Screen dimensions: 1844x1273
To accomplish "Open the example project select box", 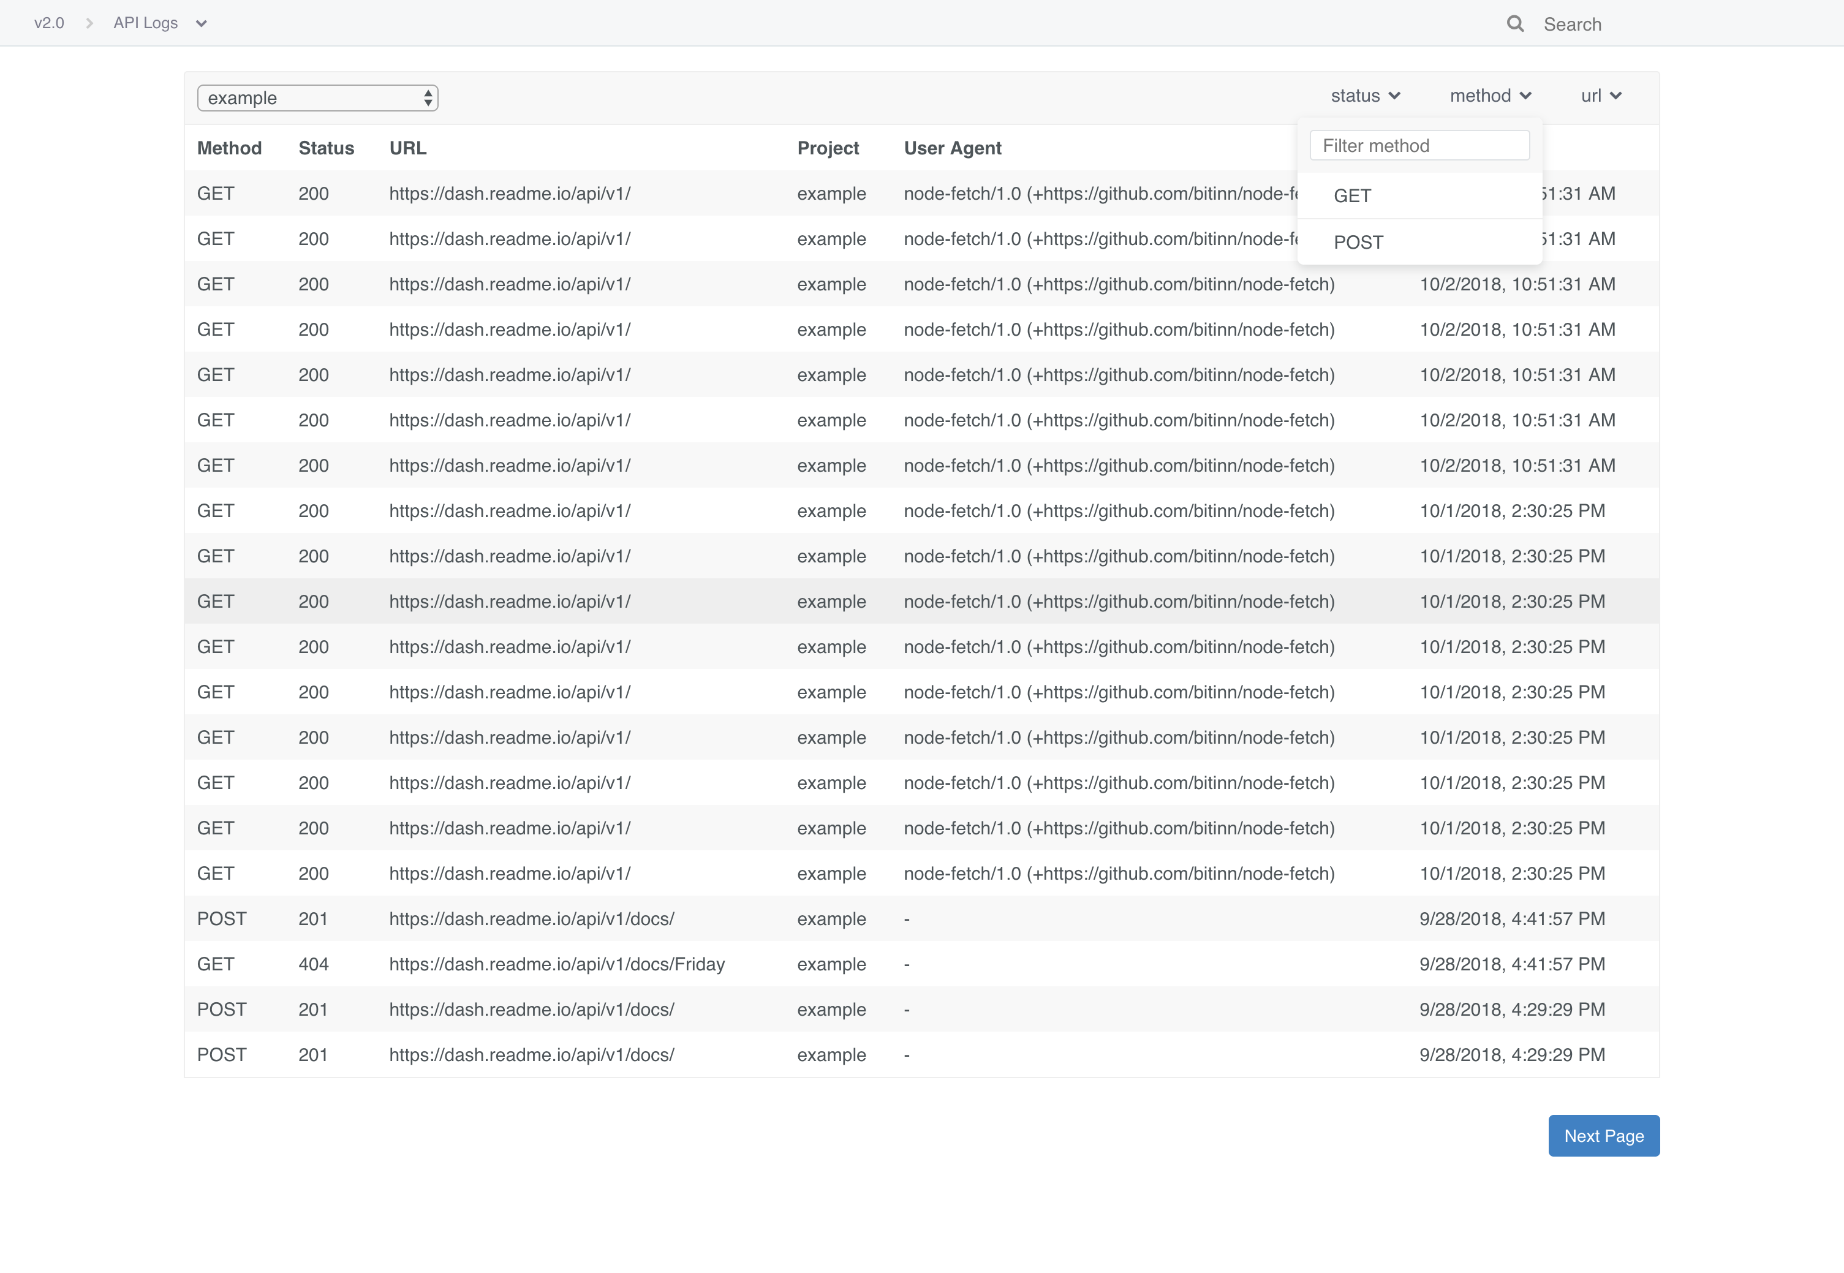I will 317,98.
